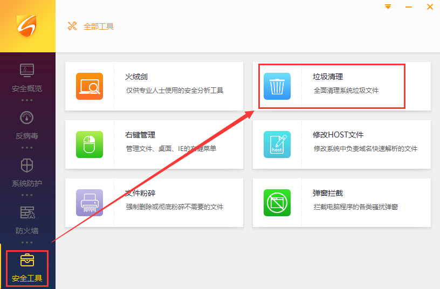Open 系统防护 shield icon in sidebar

[x=27, y=166]
